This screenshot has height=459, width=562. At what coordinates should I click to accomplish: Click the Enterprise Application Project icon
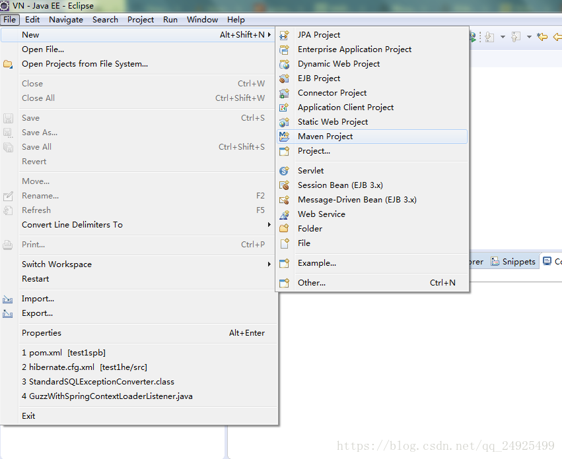(284, 49)
